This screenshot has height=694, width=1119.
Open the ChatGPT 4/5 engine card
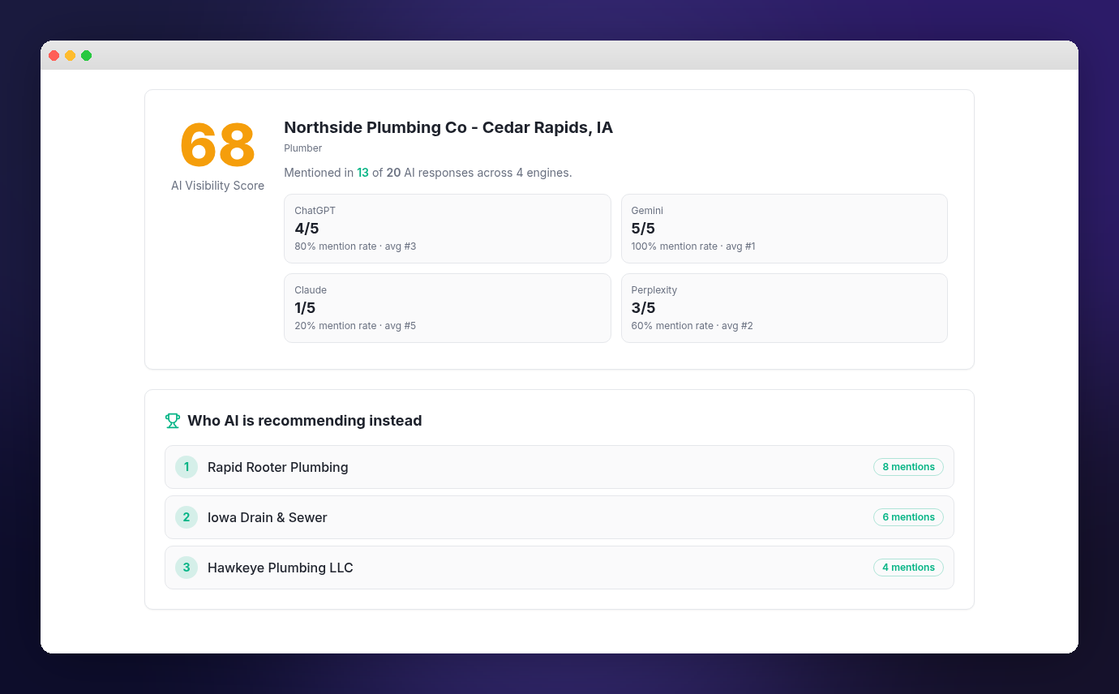(x=448, y=229)
